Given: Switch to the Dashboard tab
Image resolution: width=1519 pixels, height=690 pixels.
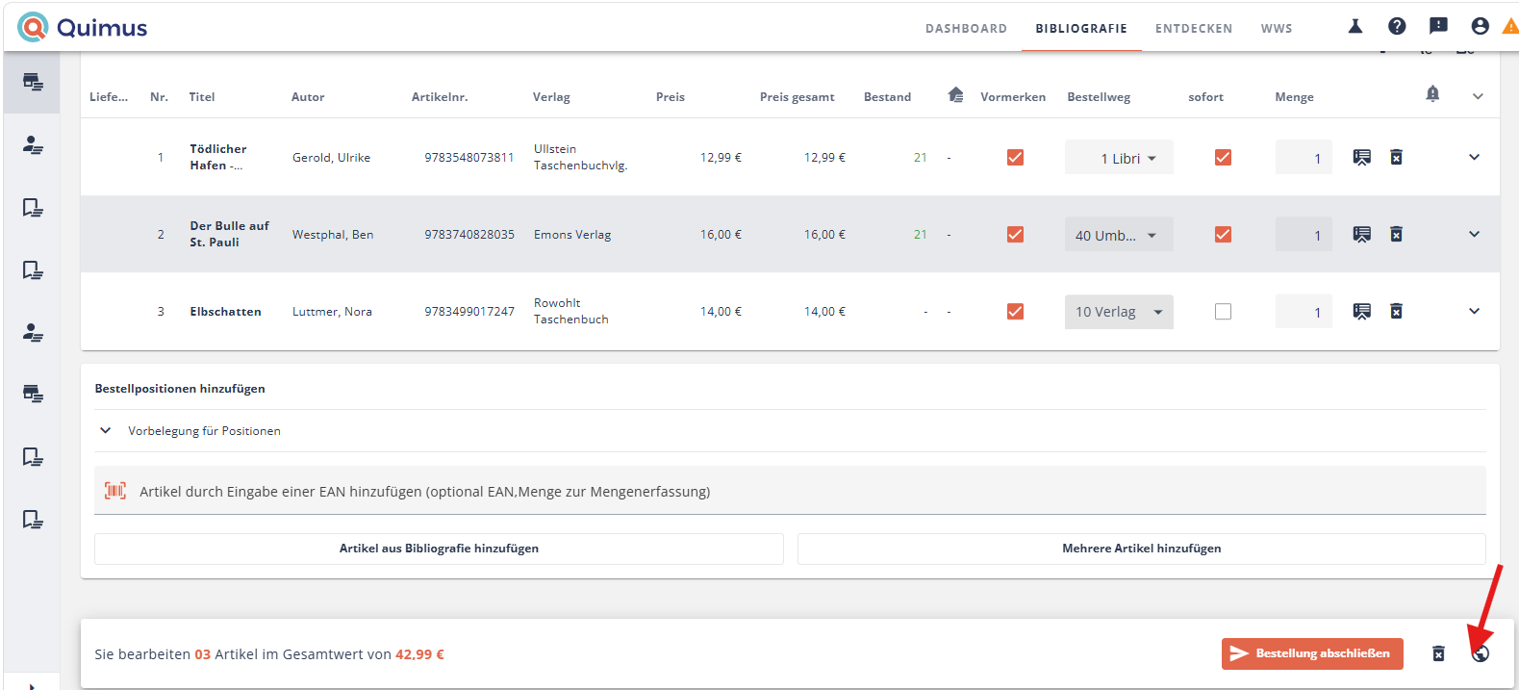Looking at the screenshot, I should pos(966,28).
